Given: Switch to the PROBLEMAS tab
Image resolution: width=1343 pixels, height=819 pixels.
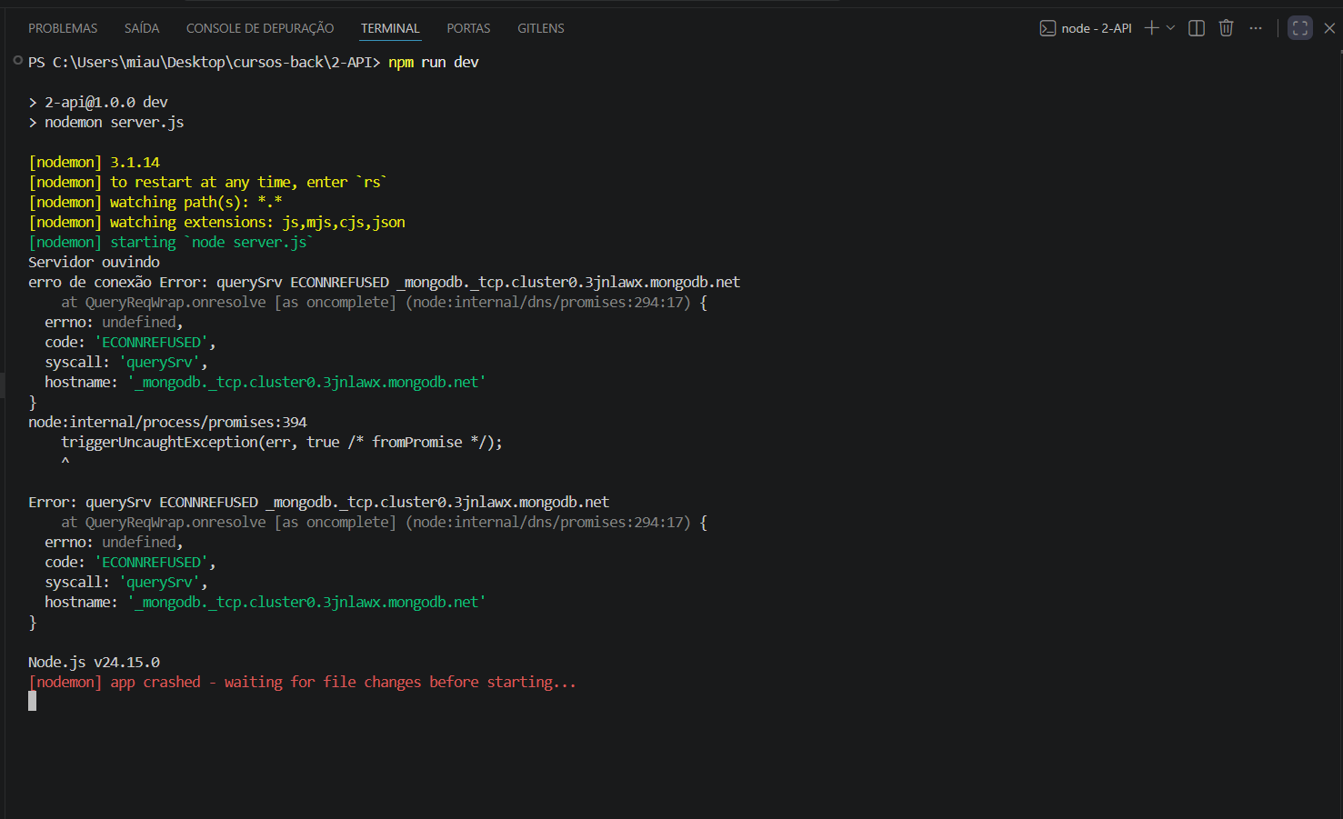Looking at the screenshot, I should (x=63, y=28).
